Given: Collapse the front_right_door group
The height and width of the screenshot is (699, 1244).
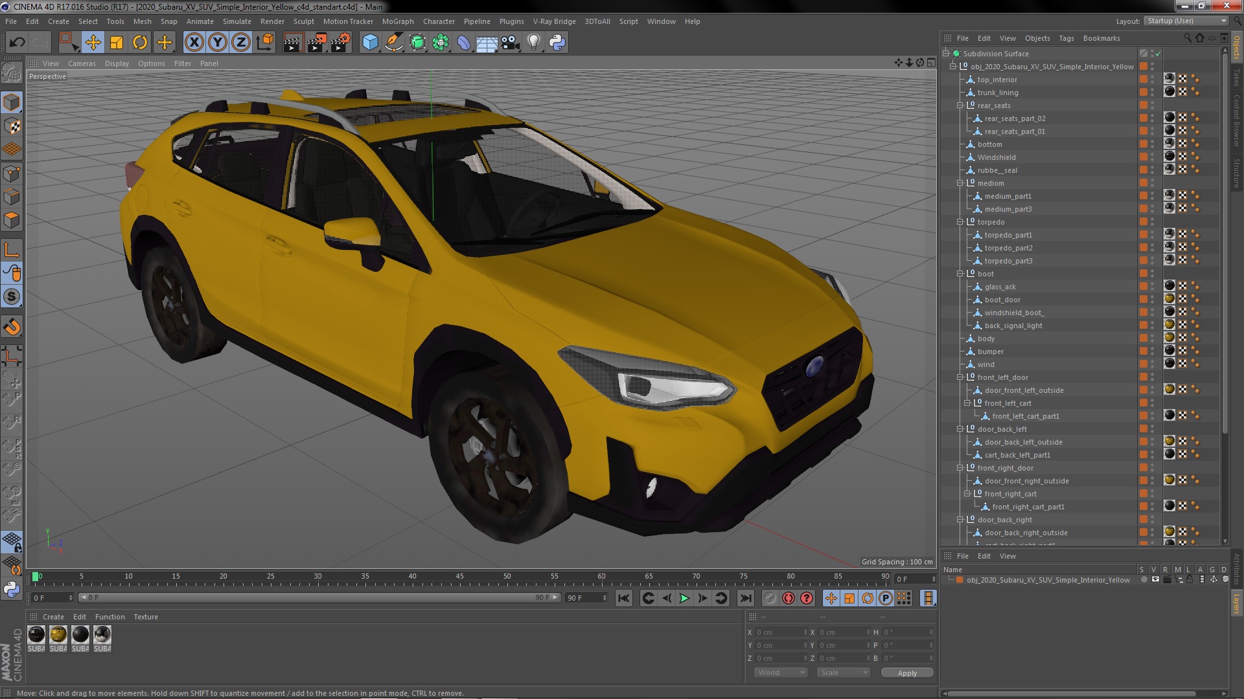Looking at the screenshot, I should pyautogui.click(x=960, y=468).
